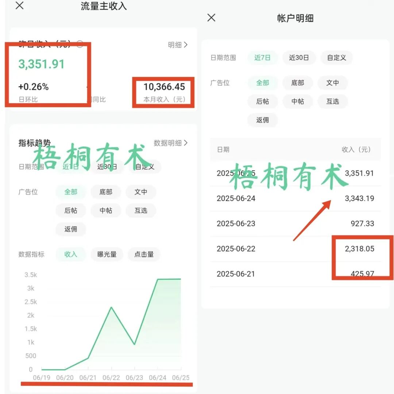Tap the info icon beside 昨日收入（元）
The height and width of the screenshot is (394, 394).
tap(80, 45)
